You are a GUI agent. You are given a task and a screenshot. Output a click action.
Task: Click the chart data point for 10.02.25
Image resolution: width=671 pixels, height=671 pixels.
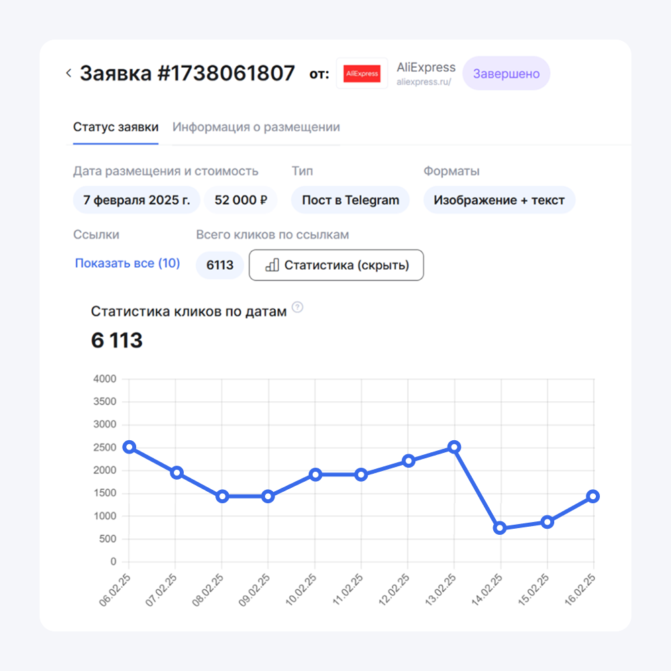315,474
